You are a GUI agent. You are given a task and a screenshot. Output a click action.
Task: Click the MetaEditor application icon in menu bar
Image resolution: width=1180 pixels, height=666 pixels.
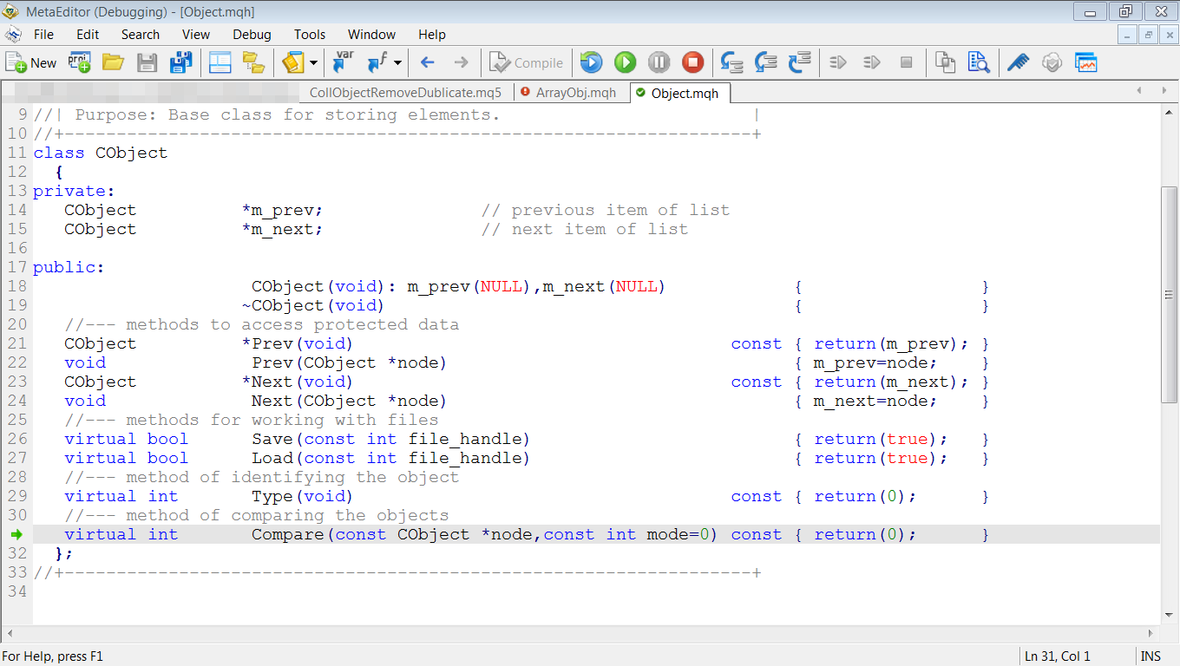pyautogui.click(x=12, y=35)
